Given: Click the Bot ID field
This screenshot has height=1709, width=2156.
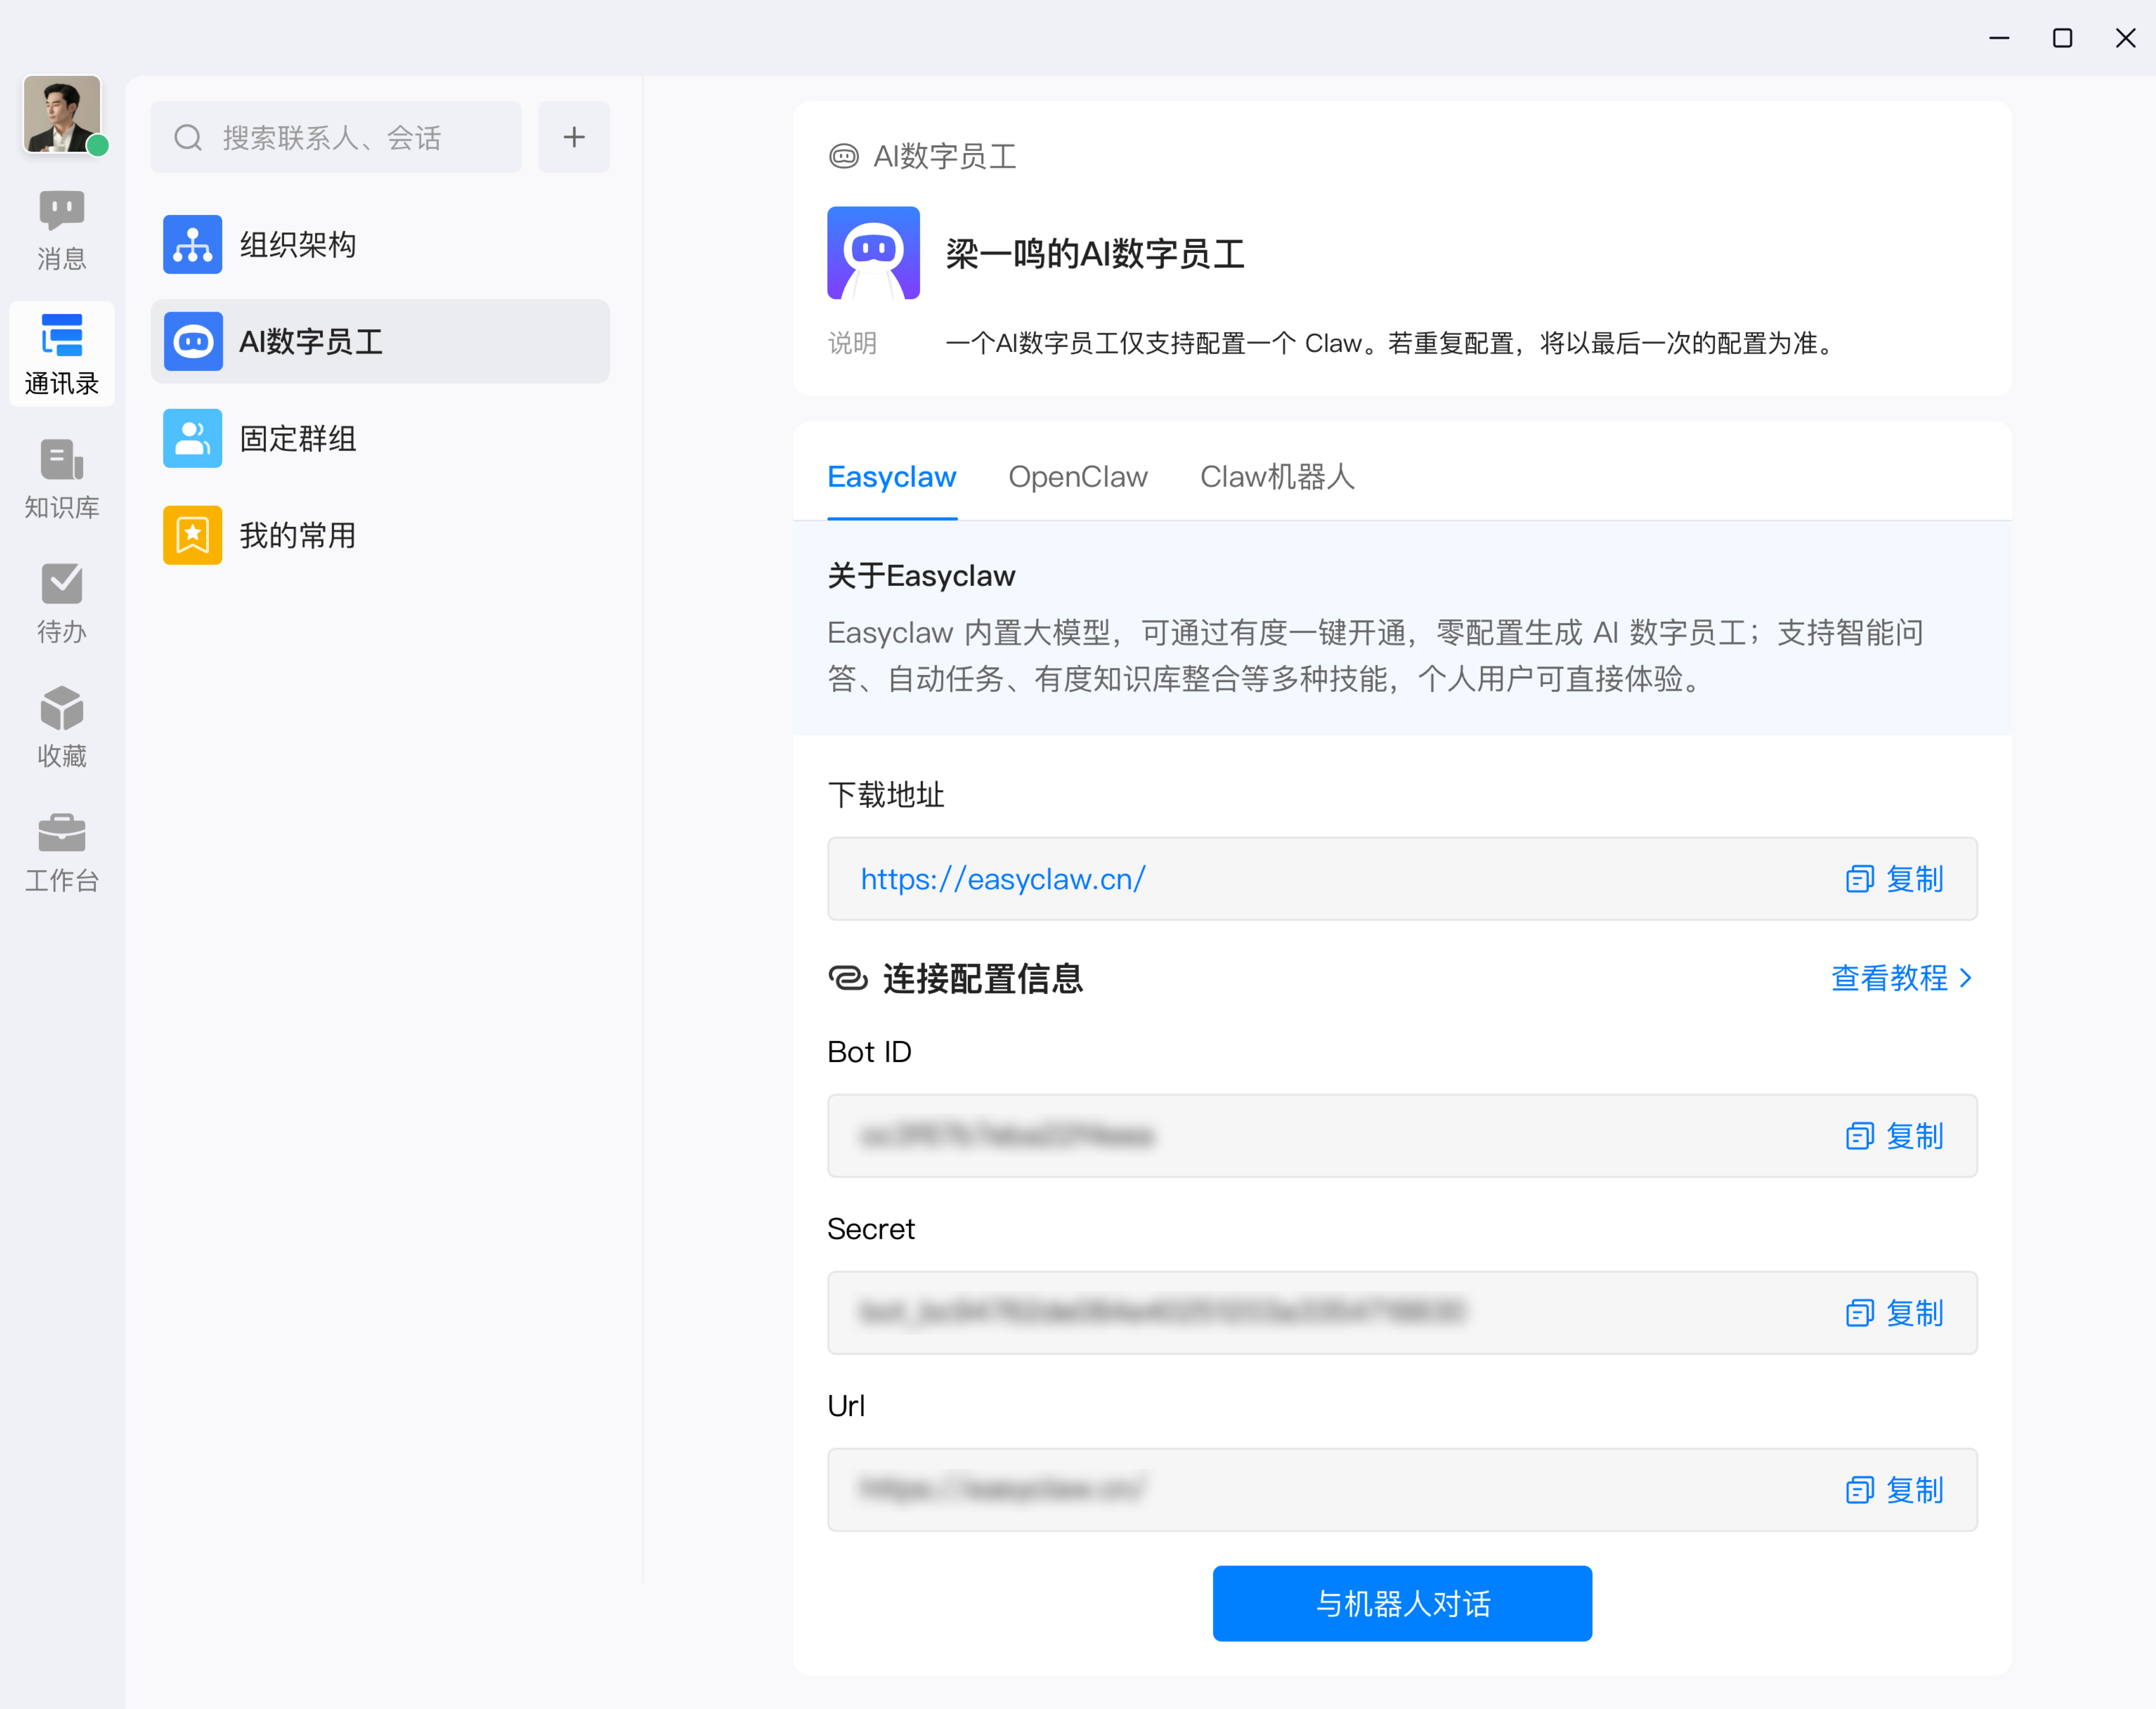Looking at the screenshot, I should (x=1402, y=1135).
